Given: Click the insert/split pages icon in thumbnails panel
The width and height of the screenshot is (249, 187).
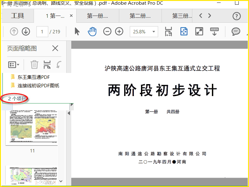Looking at the screenshot, I should (47, 65).
